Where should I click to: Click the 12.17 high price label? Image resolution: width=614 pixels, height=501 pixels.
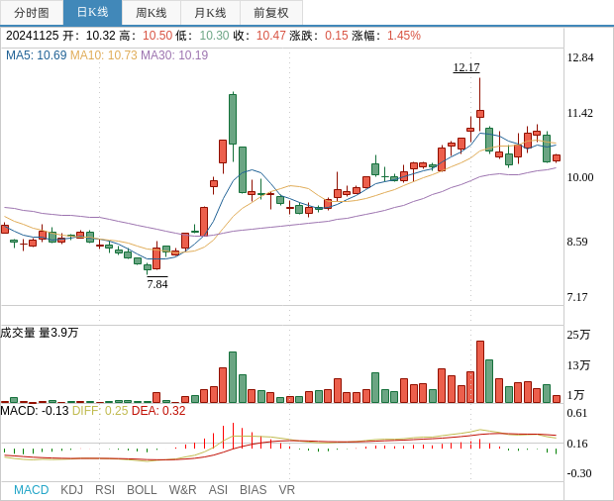pyautogui.click(x=466, y=67)
